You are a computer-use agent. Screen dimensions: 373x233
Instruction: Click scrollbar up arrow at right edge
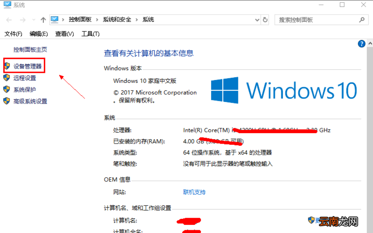[x=370, y=44]
